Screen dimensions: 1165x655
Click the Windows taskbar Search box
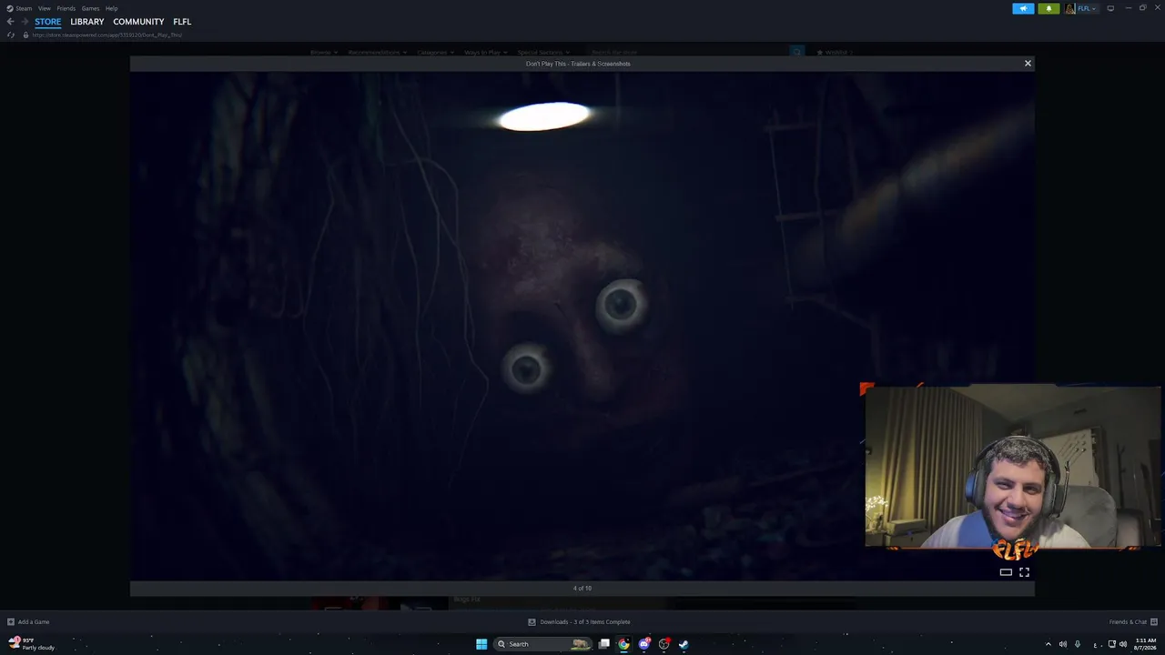tap(543, 644)
